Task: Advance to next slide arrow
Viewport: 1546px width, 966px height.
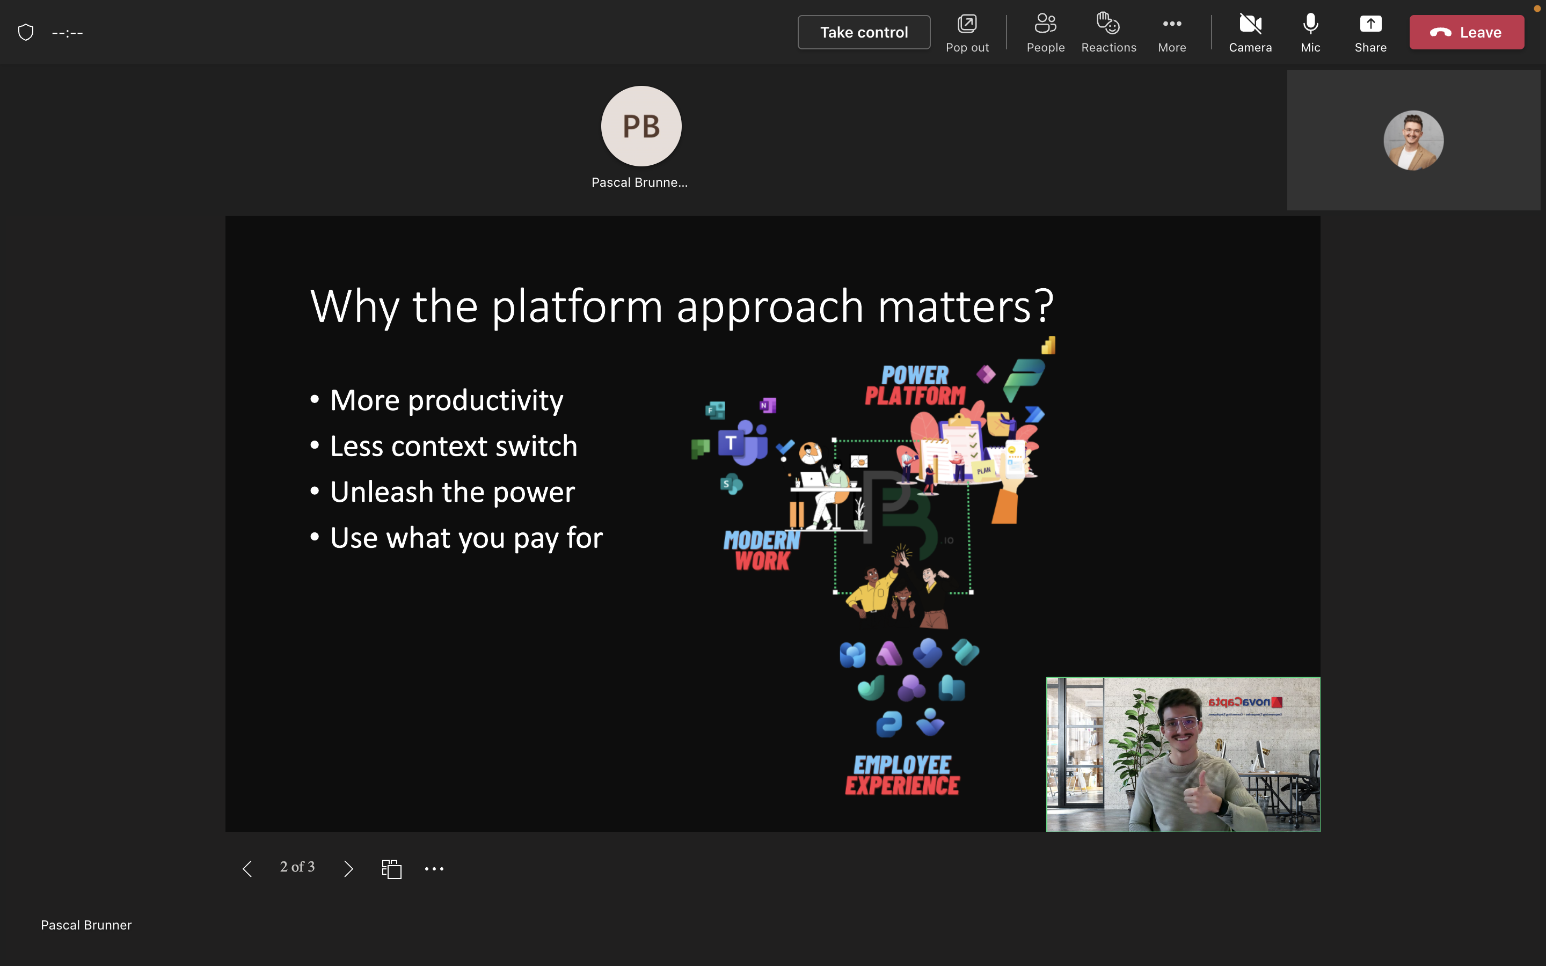Action: pos(348,868)
